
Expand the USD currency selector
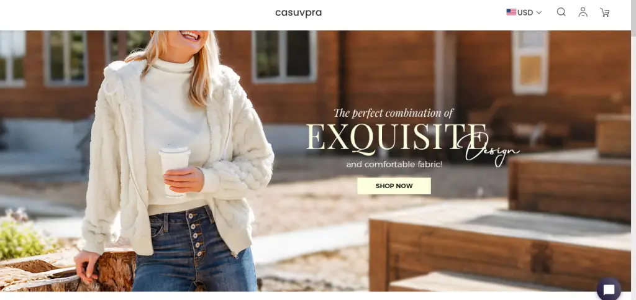[x=524, y=12]
